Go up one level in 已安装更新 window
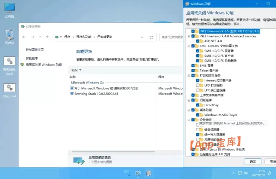276x179 pixels. [x=47, y=37]
